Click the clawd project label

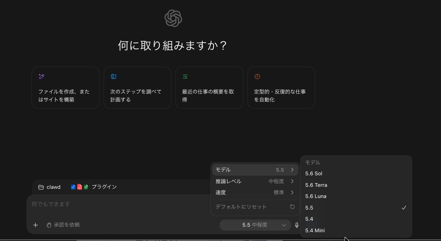[x=53, y=187]
